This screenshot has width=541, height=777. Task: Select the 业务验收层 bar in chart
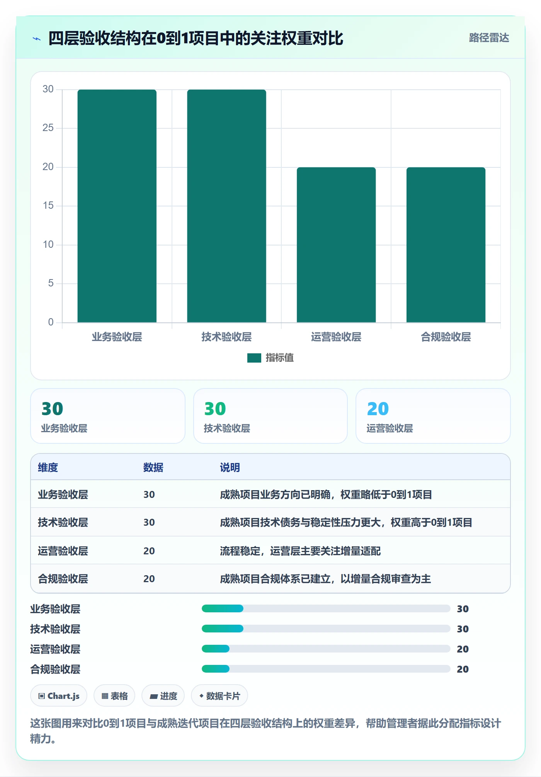[x=117, y=206]
